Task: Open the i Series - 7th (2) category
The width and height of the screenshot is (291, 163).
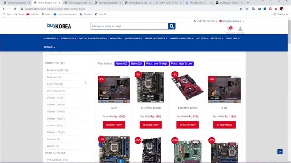Action: tap(55, 132)
